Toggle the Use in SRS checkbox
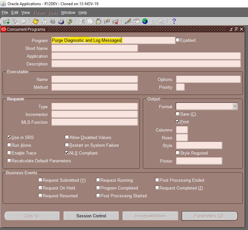248x230 pixels. (9, 137)
